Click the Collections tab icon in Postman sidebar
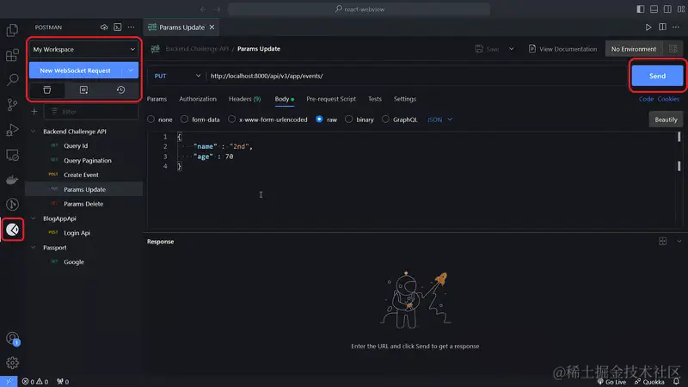 (x=46, y=89)
